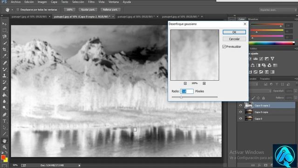Add a Levels adjustment from adjustments panel
The width and height of the screenshot is (298, 168).
pyautogui.click(x=256, y=59)
